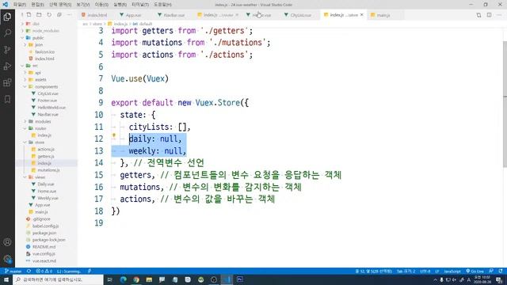The width and height of the screenshot is (507, 285).
Task: Open the Search view in activity bar
Action: [7, 33]
